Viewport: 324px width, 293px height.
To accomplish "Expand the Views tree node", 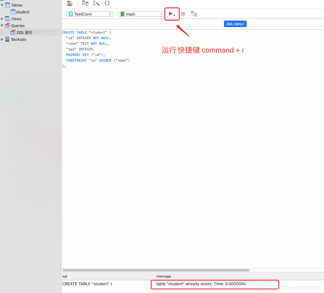I will click(2, 19).
